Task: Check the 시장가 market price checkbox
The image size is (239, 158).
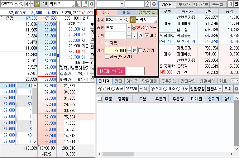Action: (141, 50)
